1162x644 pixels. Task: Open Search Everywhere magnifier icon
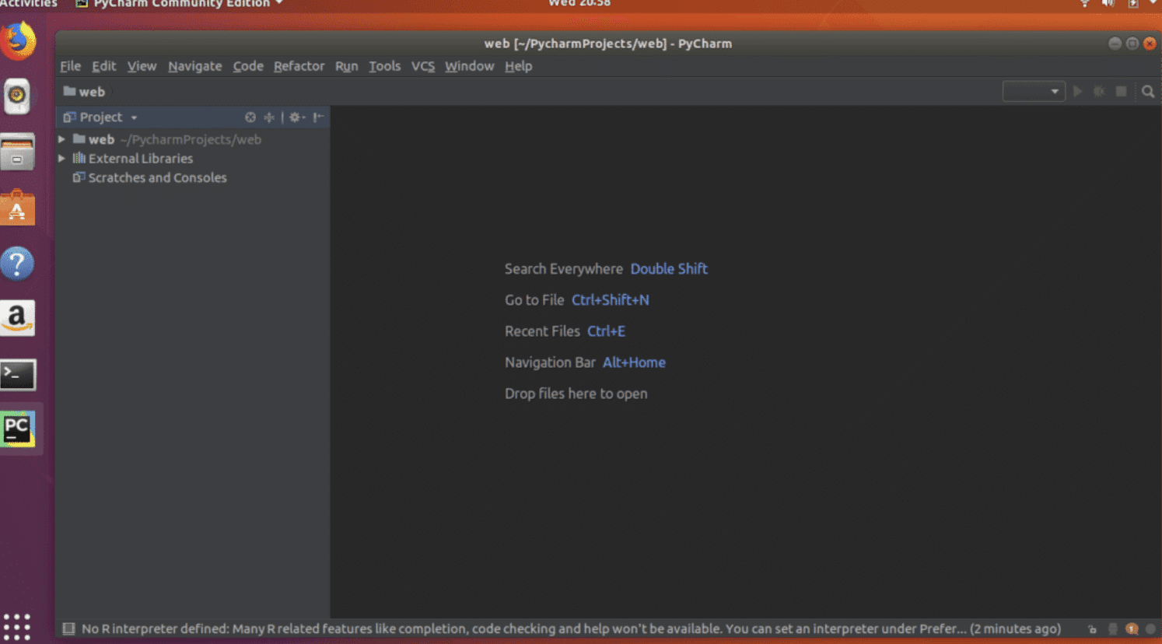[1148, 92]
